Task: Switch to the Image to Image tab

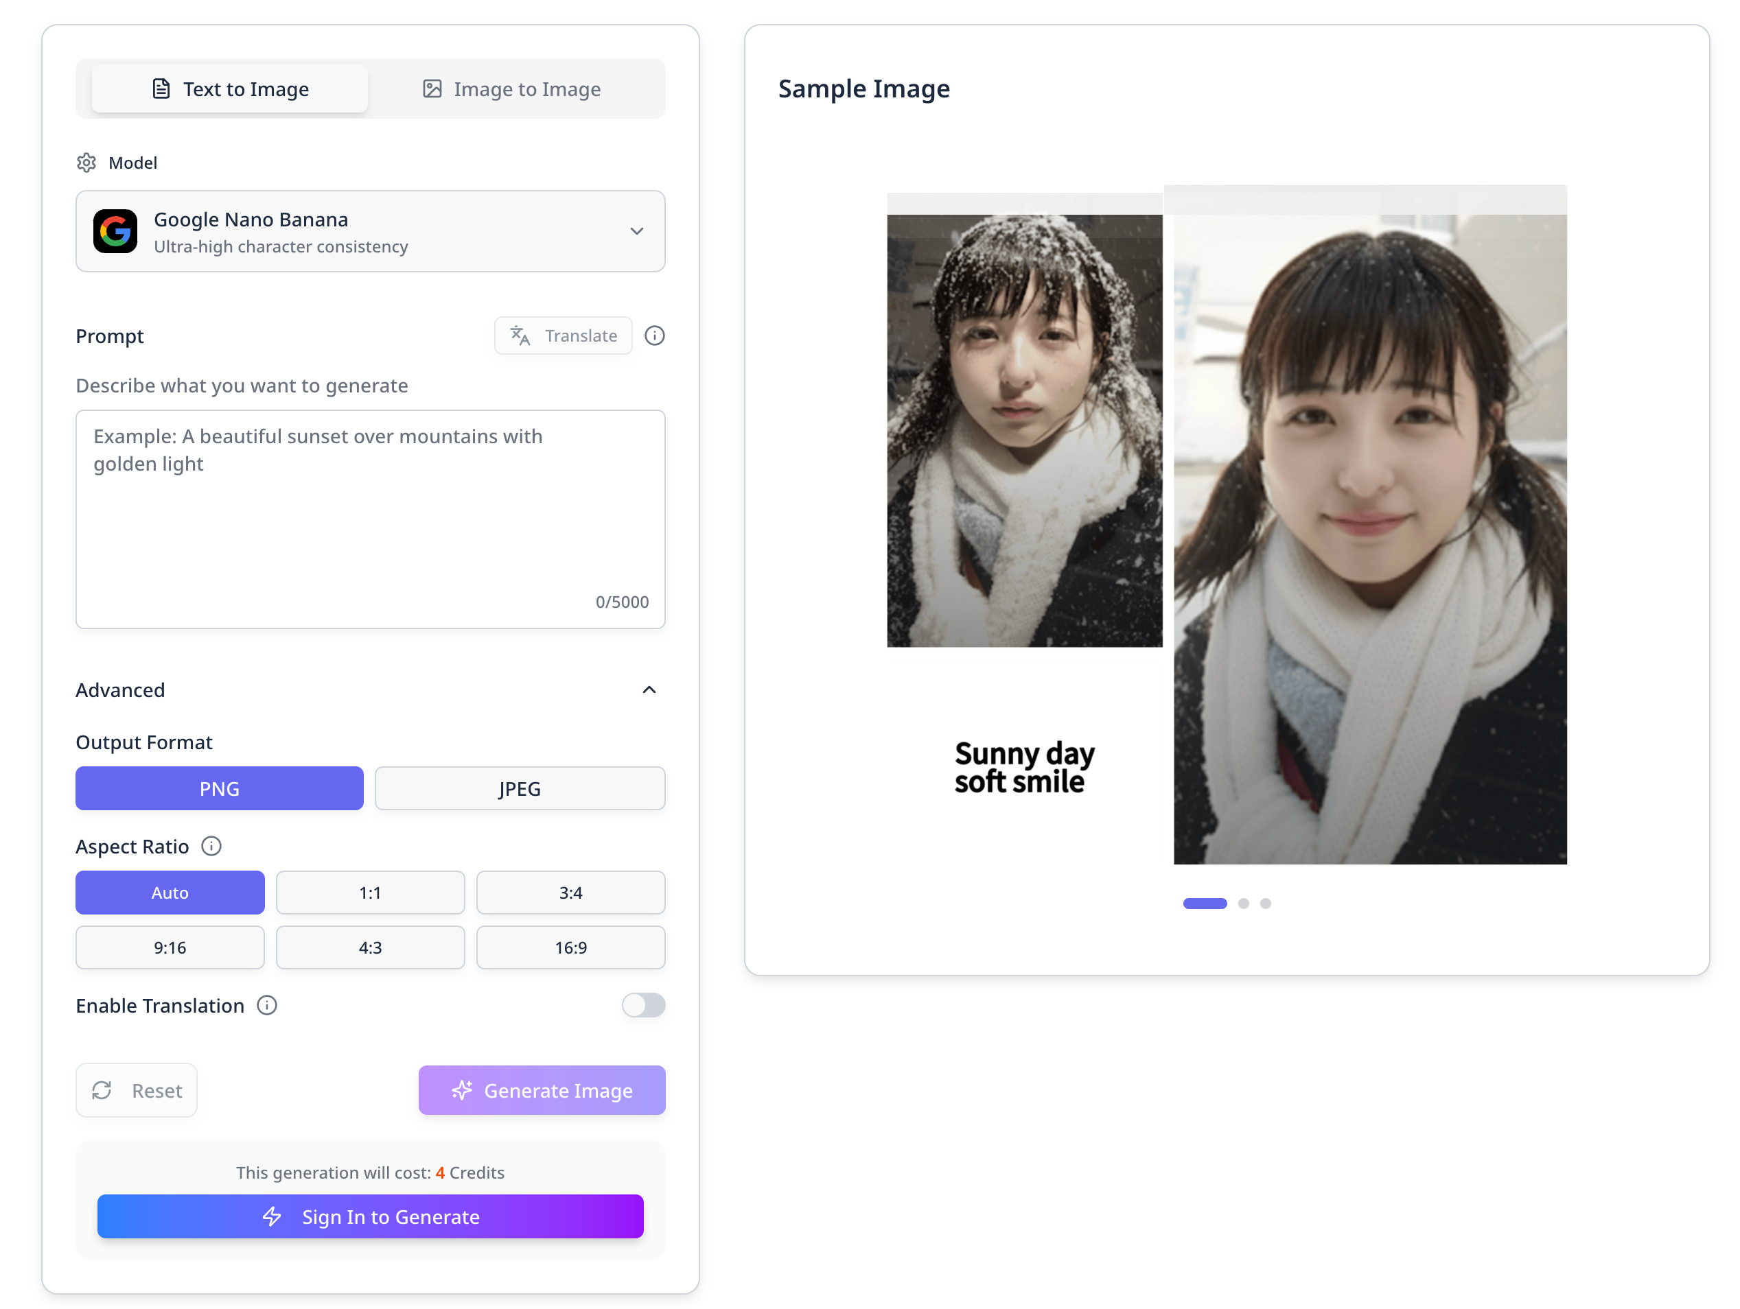Action: [511, 89]
